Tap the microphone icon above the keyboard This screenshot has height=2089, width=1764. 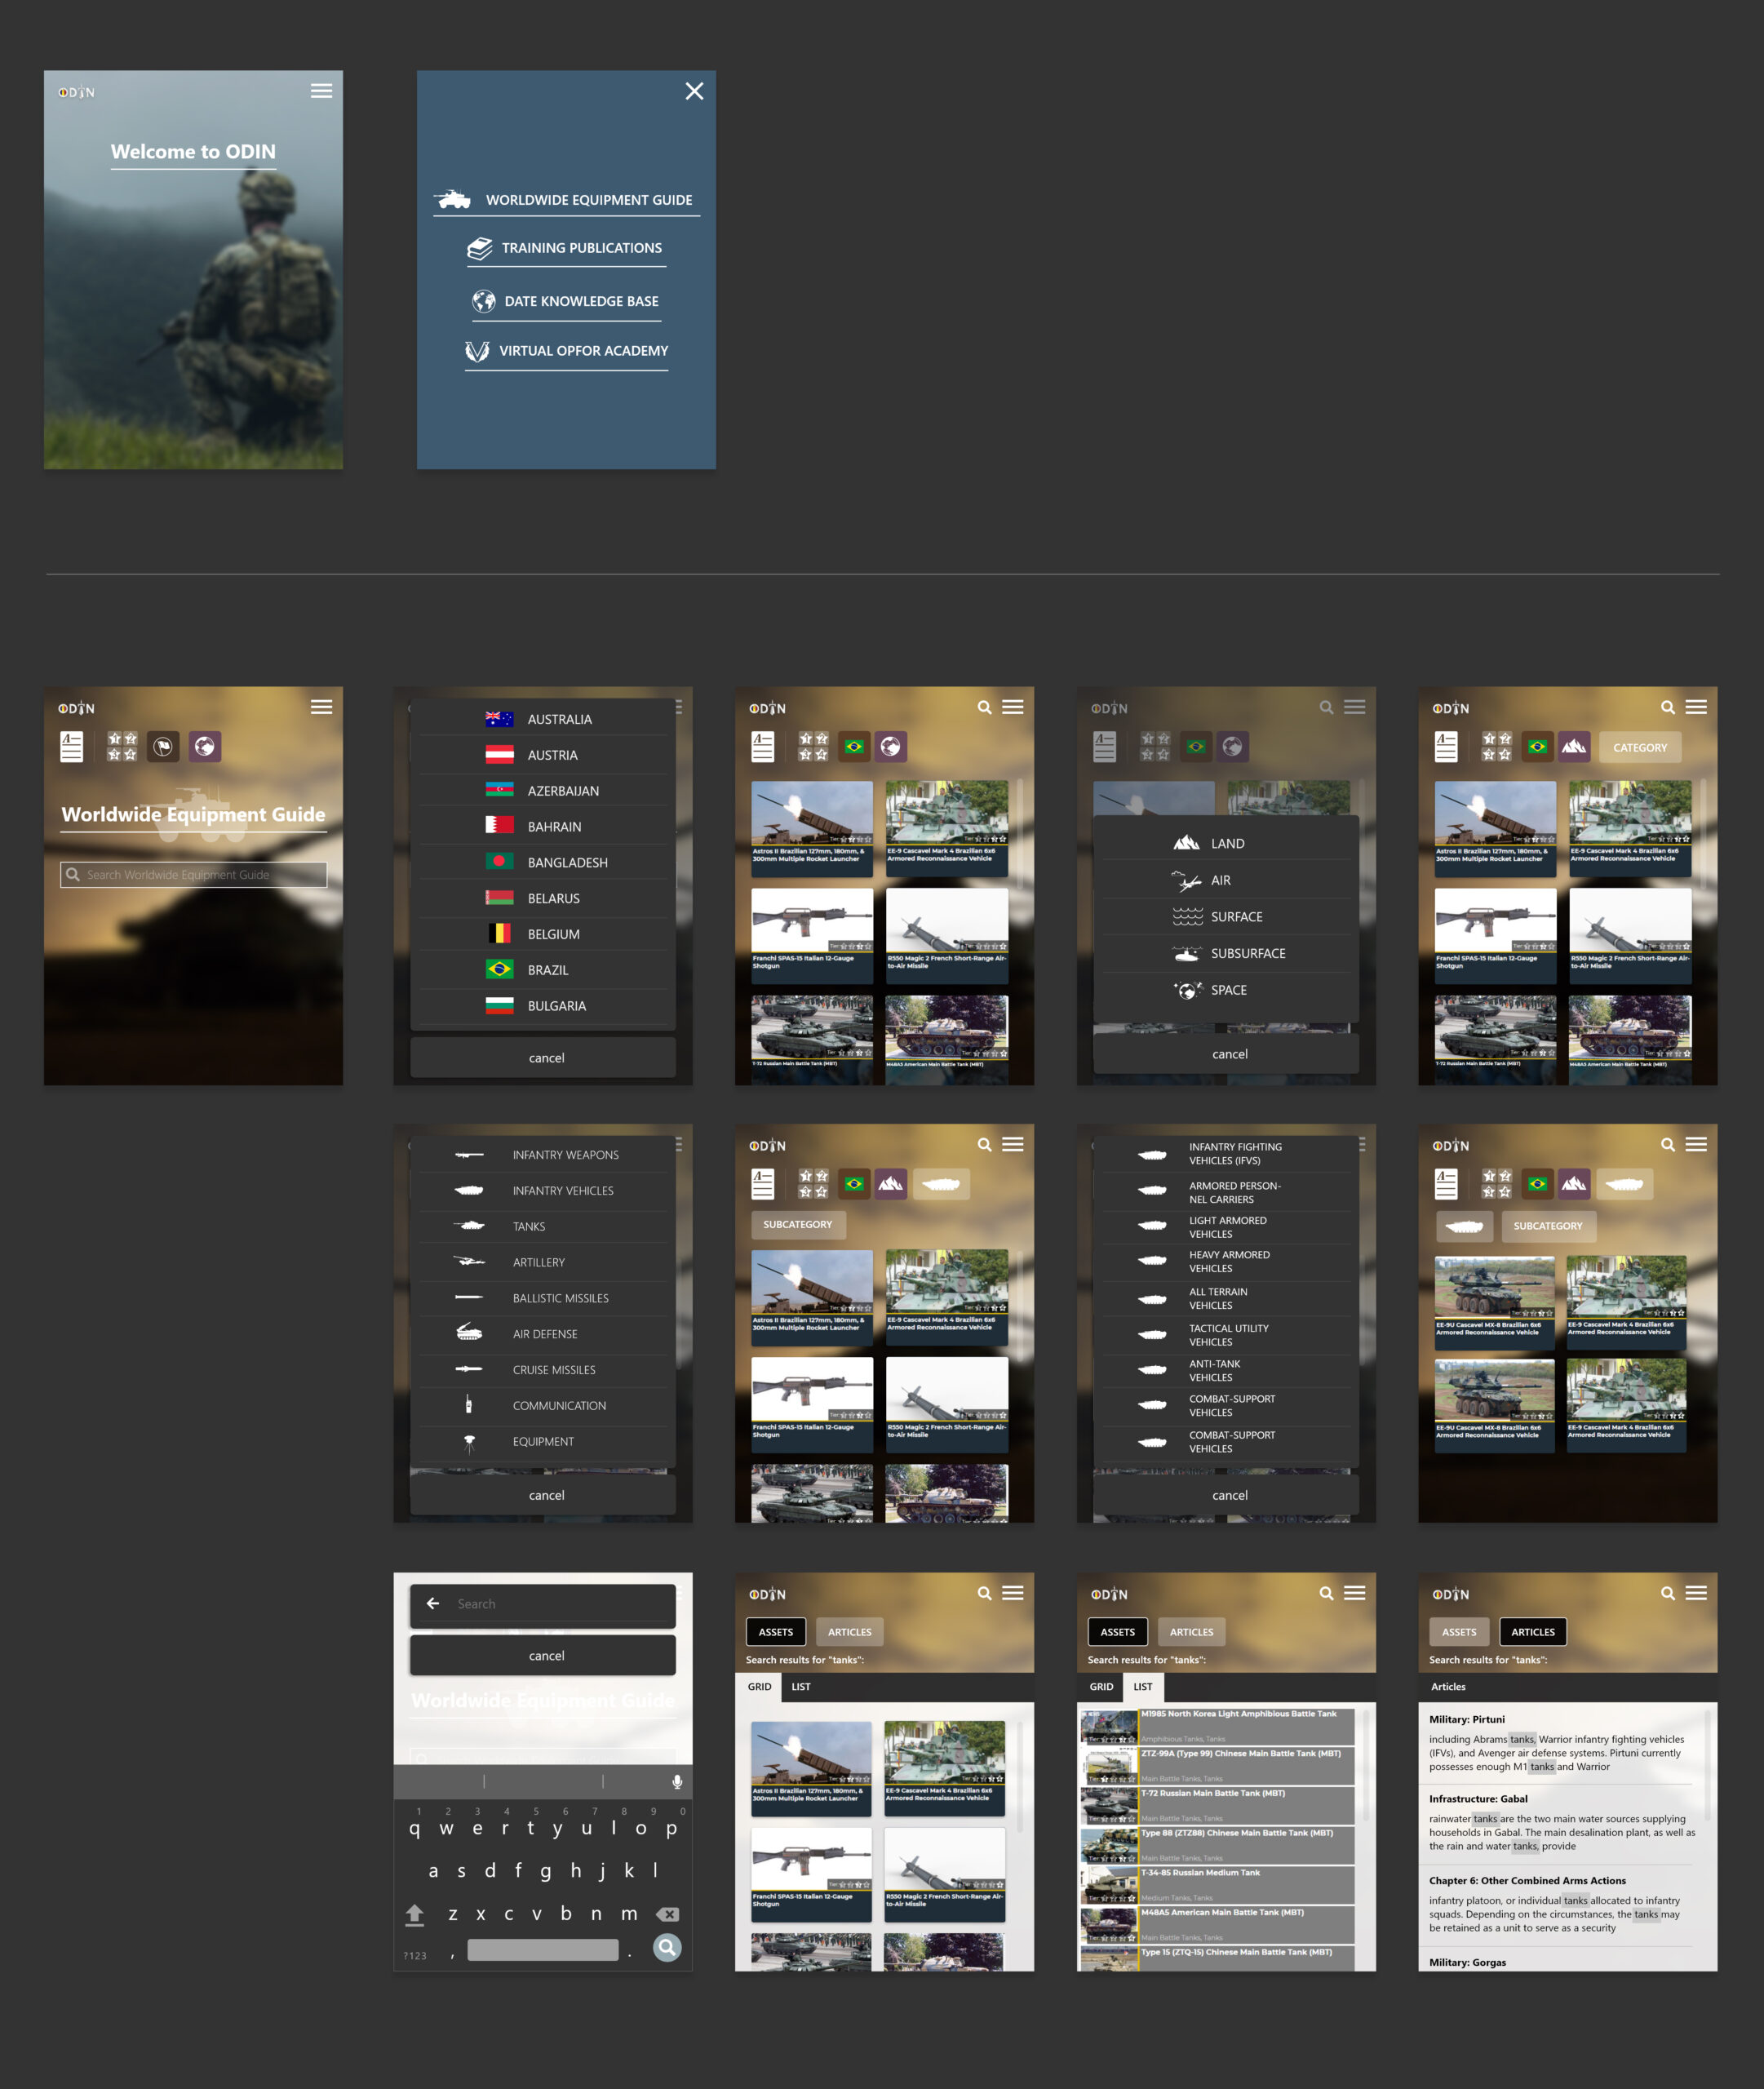(677, 1782)
